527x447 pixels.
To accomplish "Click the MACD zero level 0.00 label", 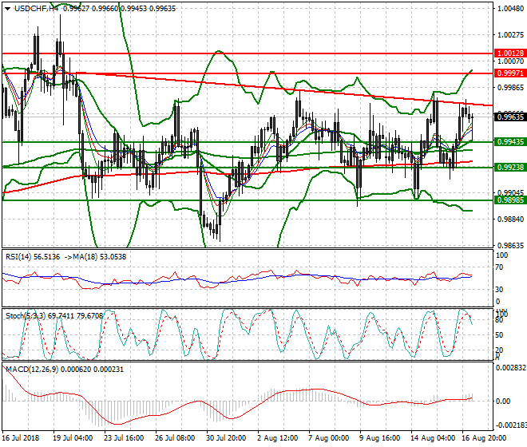I will click(503, 402).
